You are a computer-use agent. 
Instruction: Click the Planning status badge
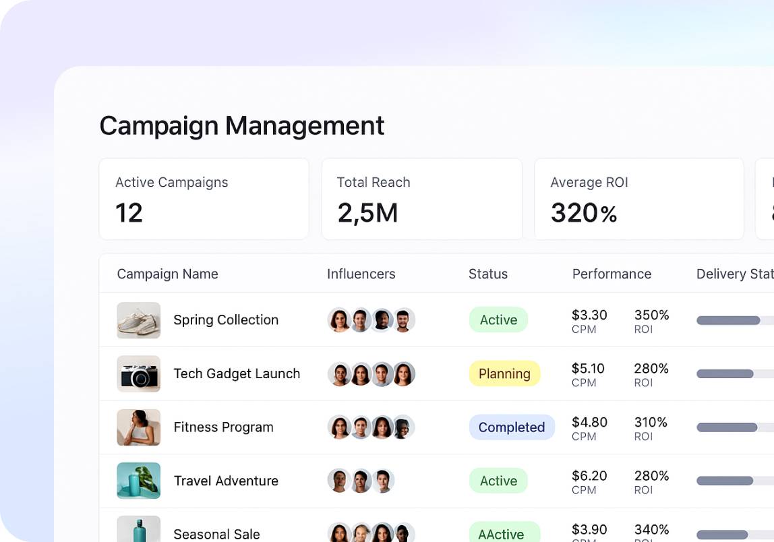(x=504, y=374)
